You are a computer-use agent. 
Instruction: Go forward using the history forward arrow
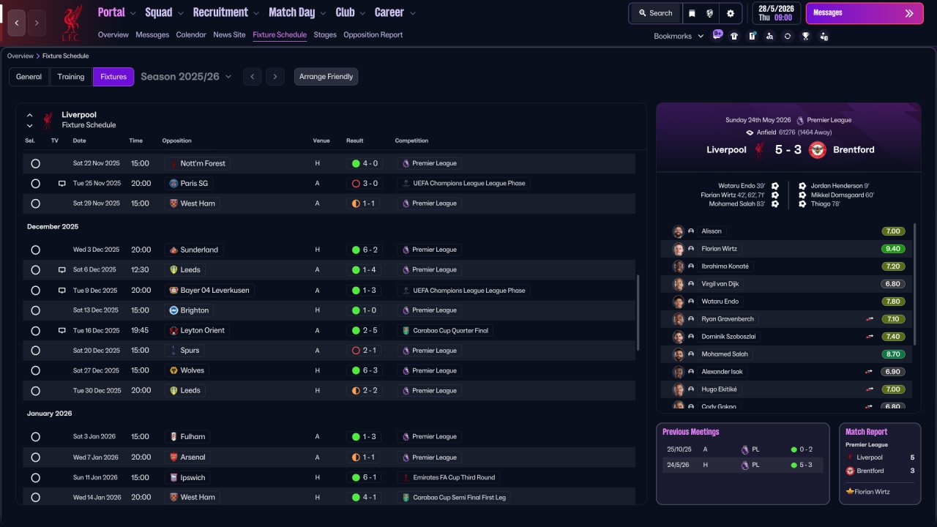pos(37,23)
